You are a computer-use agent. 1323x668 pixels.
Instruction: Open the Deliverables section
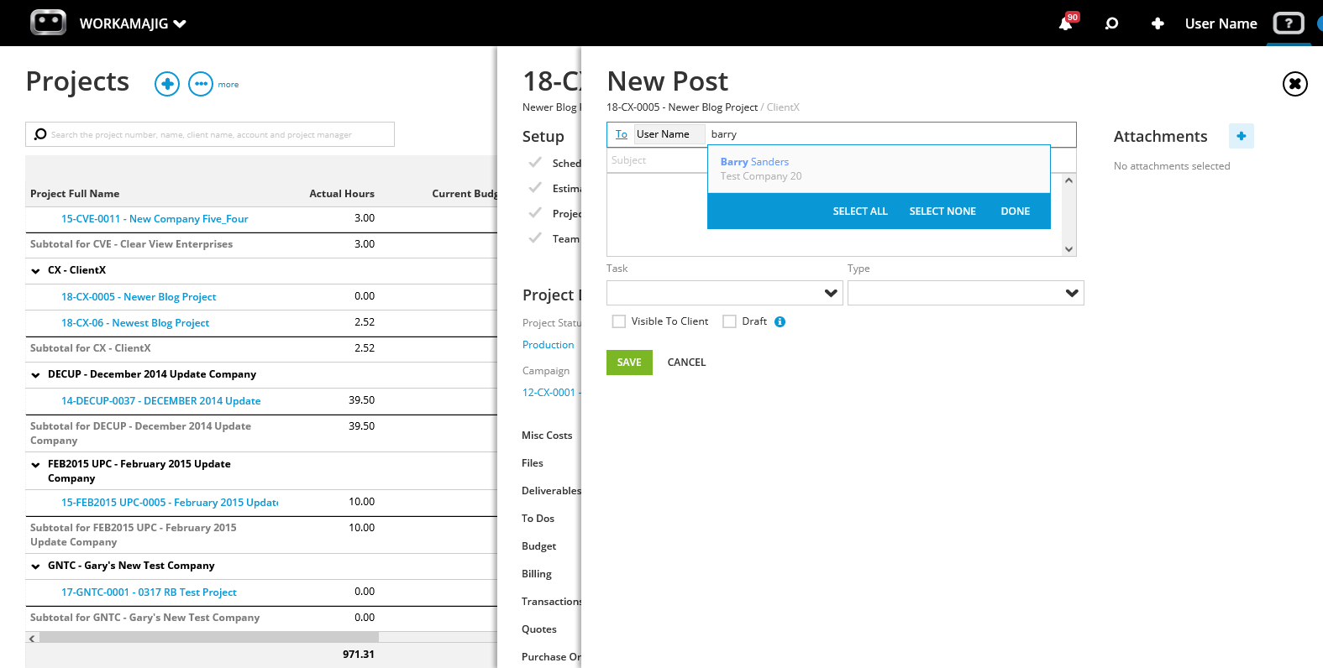click(551, 491)
